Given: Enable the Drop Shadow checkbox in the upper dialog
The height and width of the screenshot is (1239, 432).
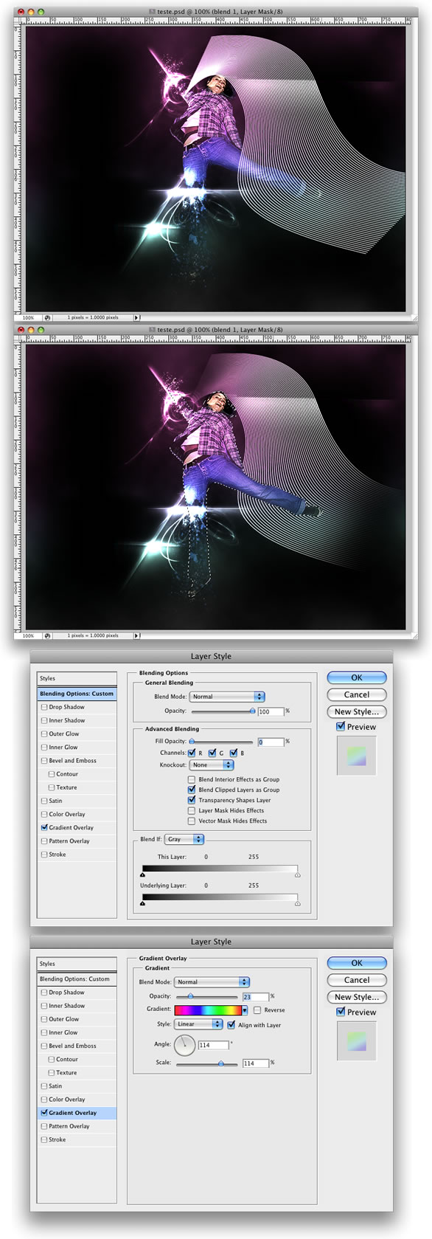Looking at the screenshot, I should pyautogui.click(x=44, y=707).
